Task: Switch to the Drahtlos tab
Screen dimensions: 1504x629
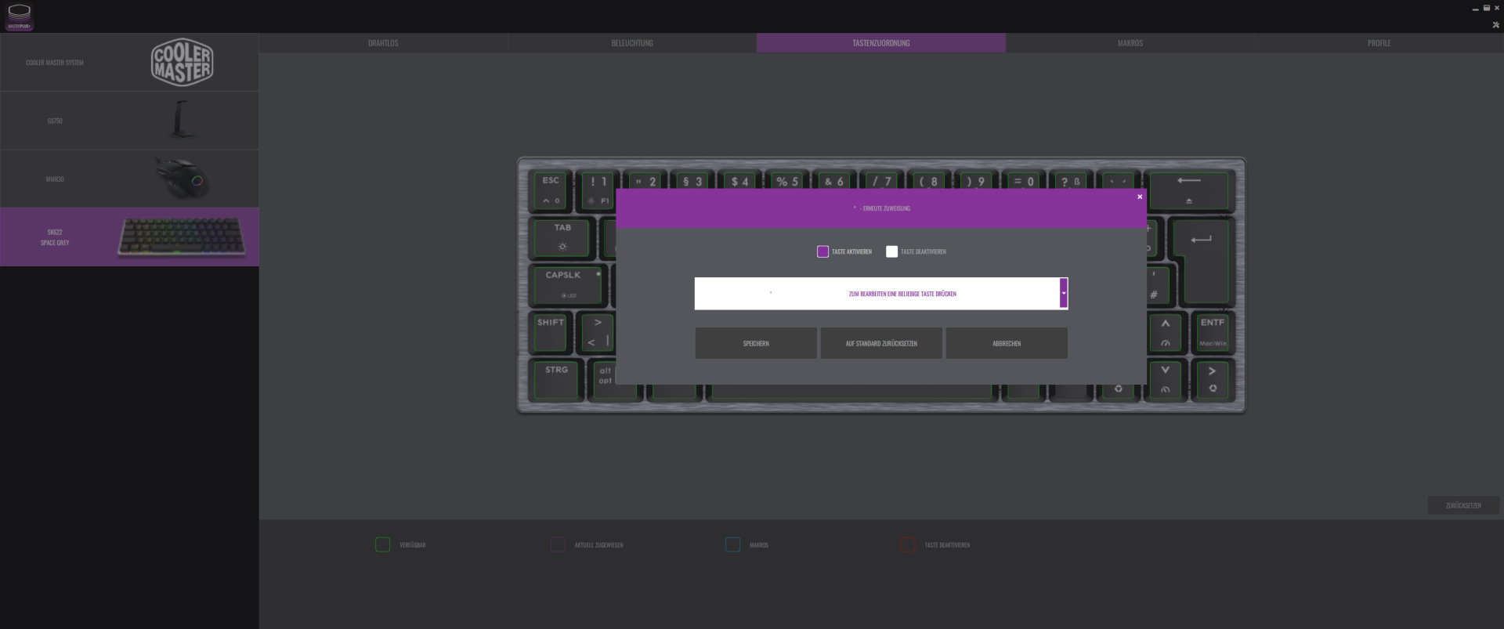Action: pyautogui.click(x=383, y=43)
